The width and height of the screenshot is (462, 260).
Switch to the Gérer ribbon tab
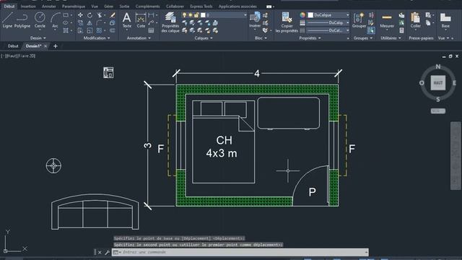108,6
